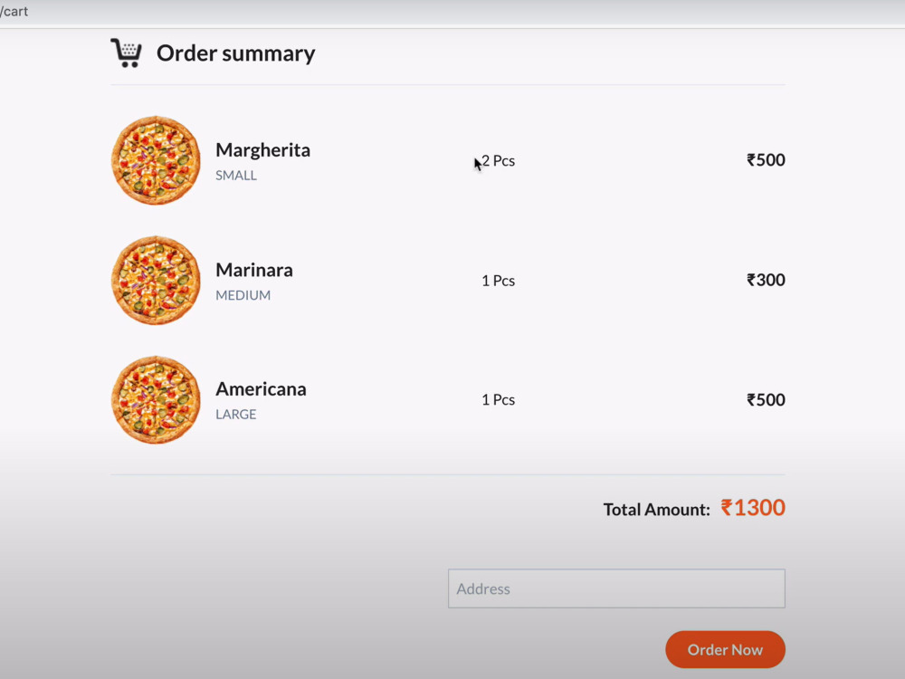Click the /cart URL text in address bar
Screen dimensions: 905x679
coord(14,12)
